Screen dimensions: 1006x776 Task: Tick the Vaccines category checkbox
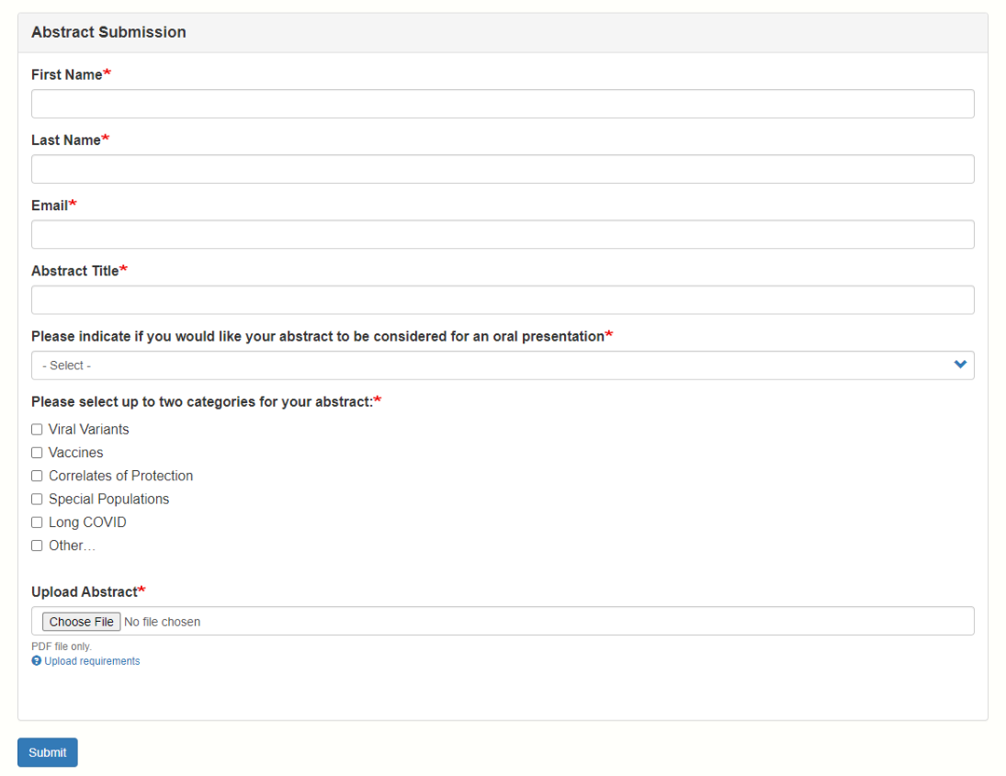click(x=37, y=453)
